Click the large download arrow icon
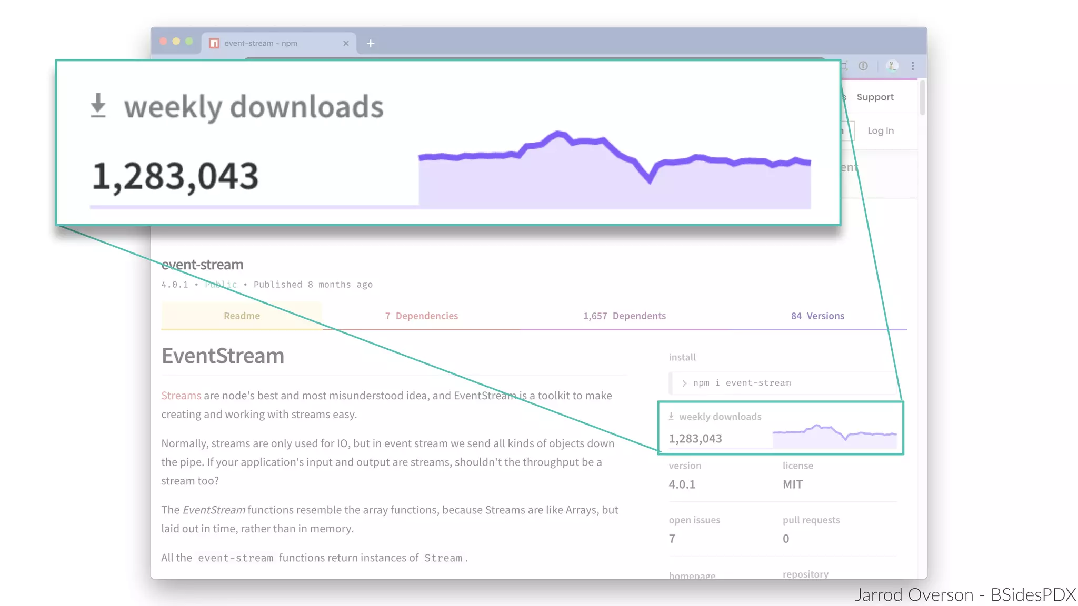1078x606 pixels. coord(98,105)
